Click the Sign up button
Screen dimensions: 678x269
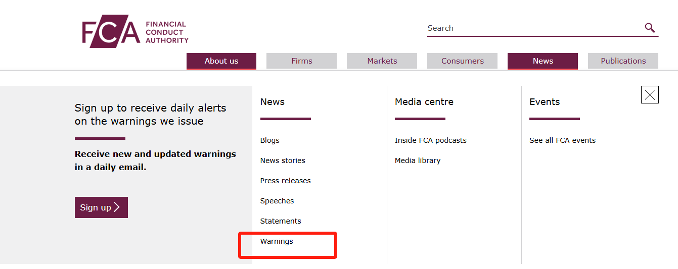[101, 207]
